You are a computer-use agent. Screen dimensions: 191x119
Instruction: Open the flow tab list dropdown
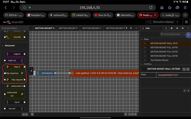(x=136, y=28)
